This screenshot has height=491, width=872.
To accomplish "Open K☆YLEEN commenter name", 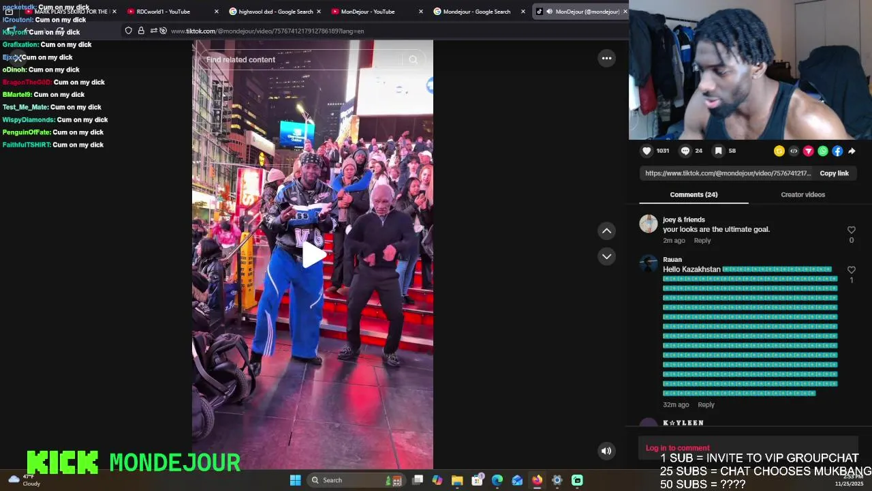I will (x=683, y=423).
